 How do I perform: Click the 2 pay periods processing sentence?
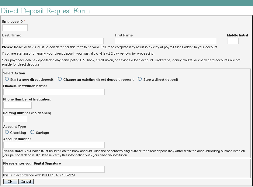point(78,53)
